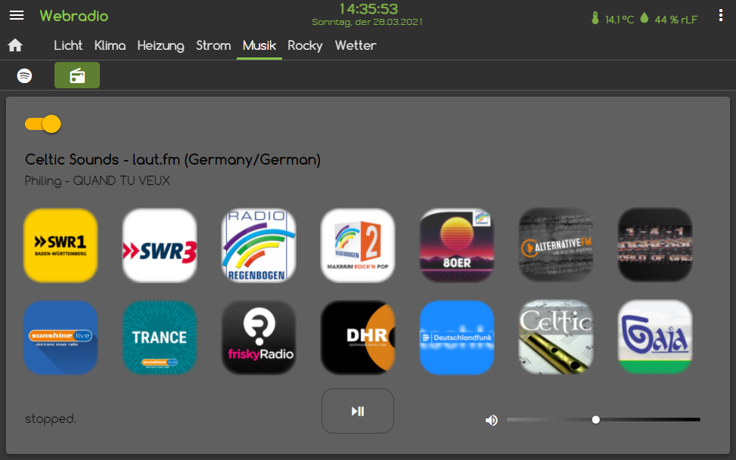
Task: Choose the Alternative FM station
Action: click(556, 245)
